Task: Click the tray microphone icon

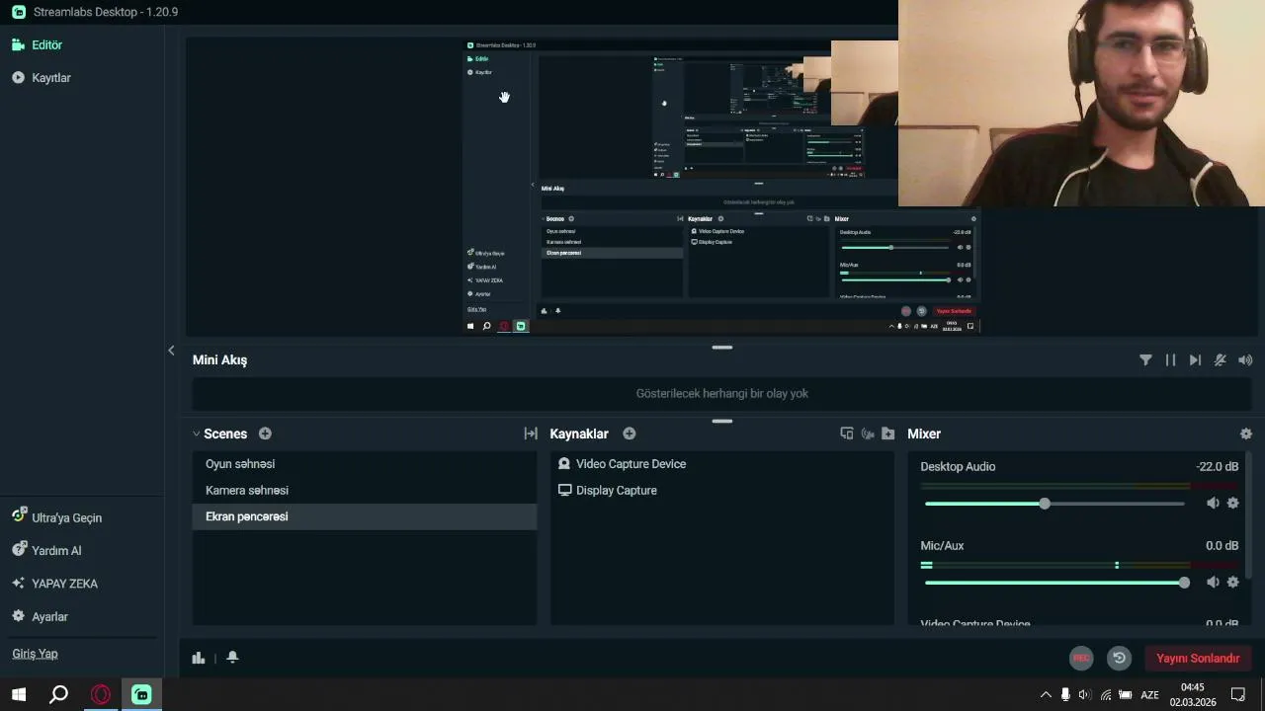Action: [1065, 695]
